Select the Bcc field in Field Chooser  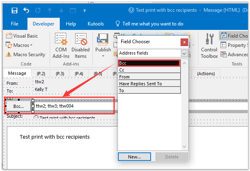tap(149, 63)
